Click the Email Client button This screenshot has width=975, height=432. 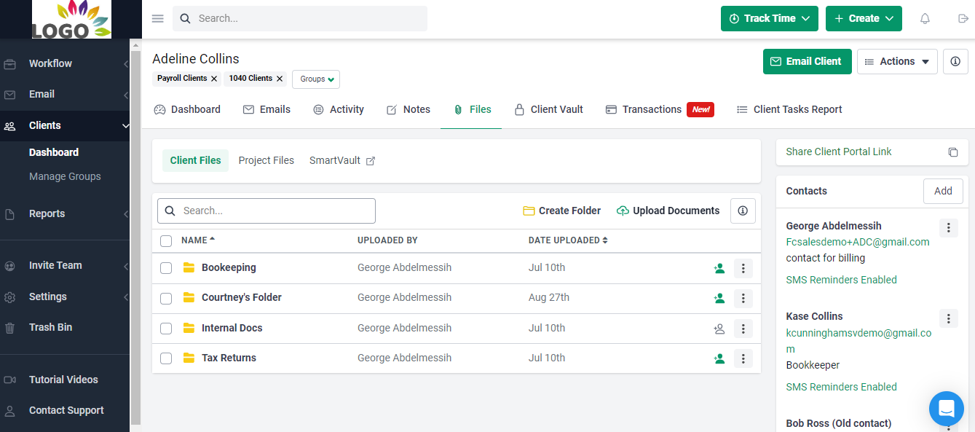(x=807, y=61)
